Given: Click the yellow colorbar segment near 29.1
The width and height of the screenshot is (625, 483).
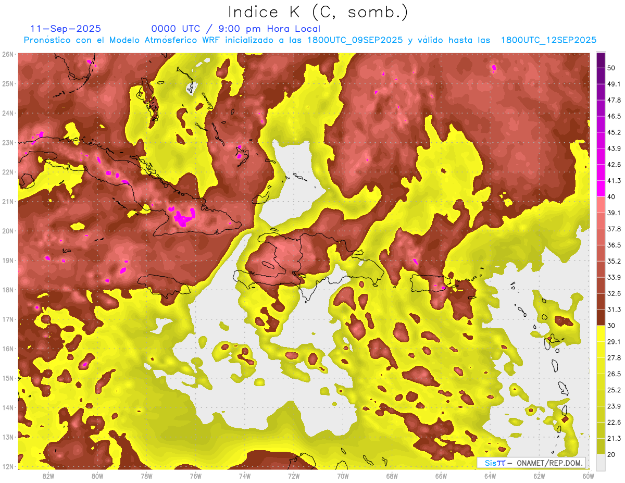Looking at the screenshot, I should [601, 333].
